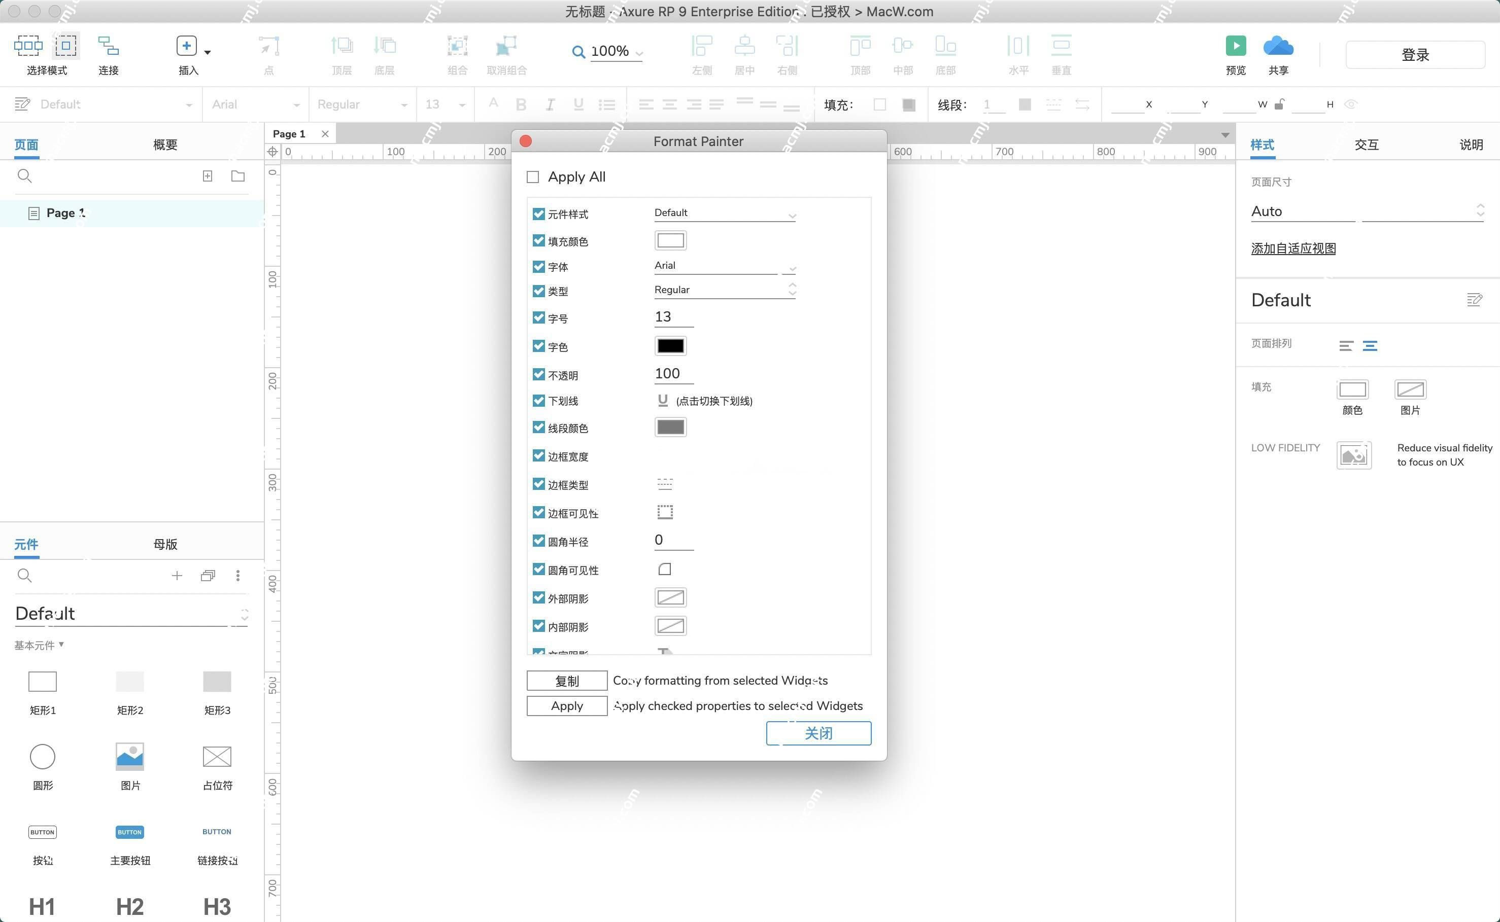Open the 填充颜色 white swatch in Format Painter
The height and width of the screenshot is (922, 1500).
(670, 240)
